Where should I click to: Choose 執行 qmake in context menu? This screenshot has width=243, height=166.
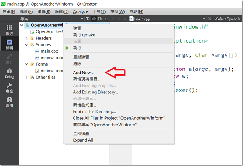click(x=119, y=35)
